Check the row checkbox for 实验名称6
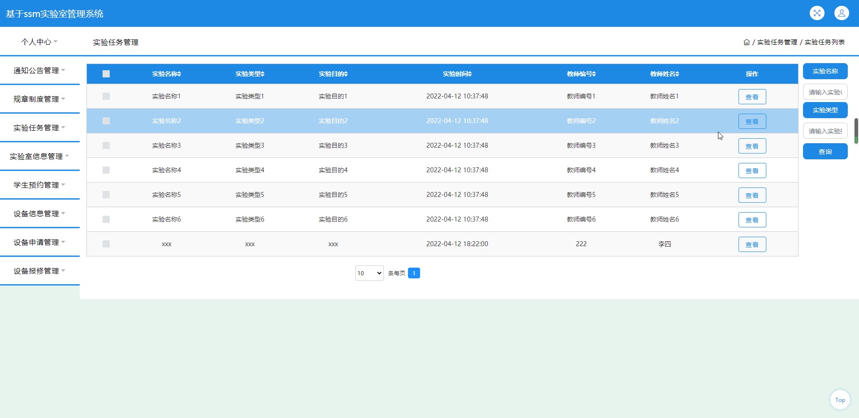The image size is (859, 418). 106,219
